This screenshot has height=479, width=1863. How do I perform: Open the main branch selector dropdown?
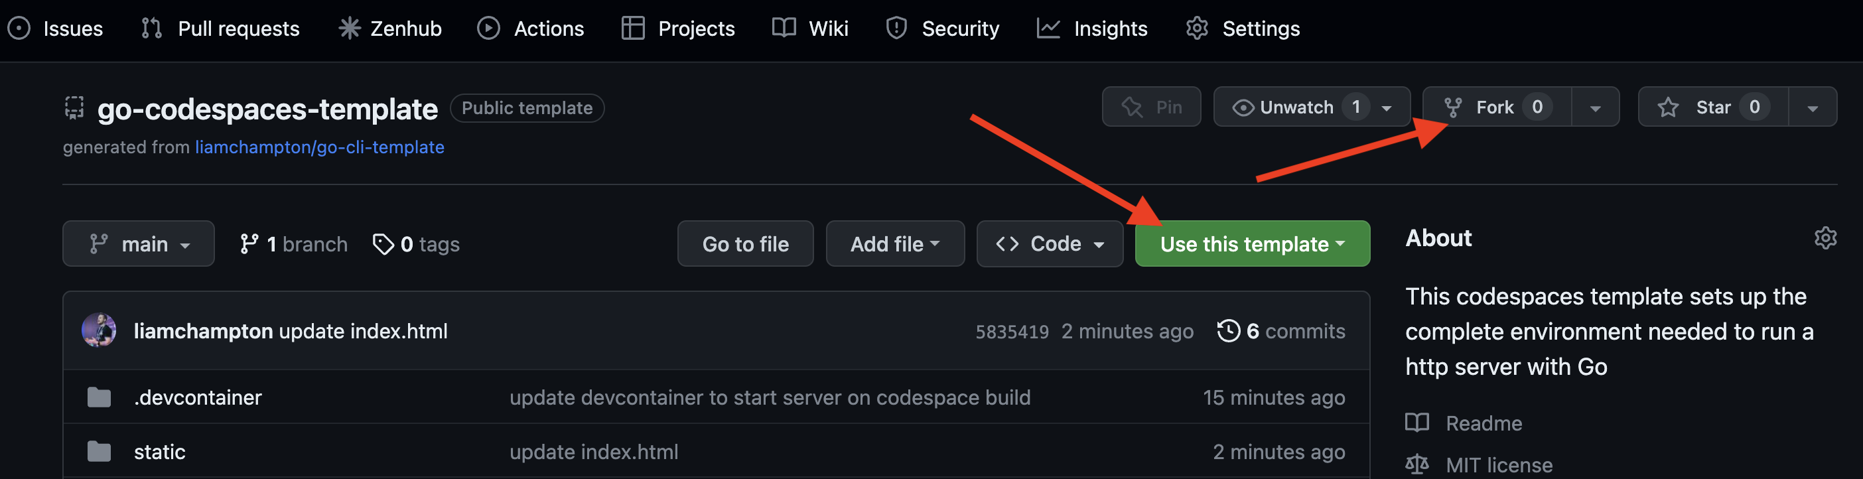click(138, 244)
